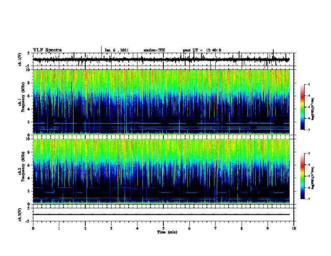Click the "VLF Spectra" title text
The width and height of the screenshot is (331, 256).
pos(47,50)
